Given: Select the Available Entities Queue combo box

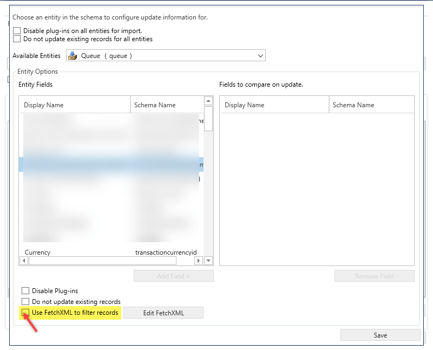Looking at the screenshot, I should tap(162, 56).
